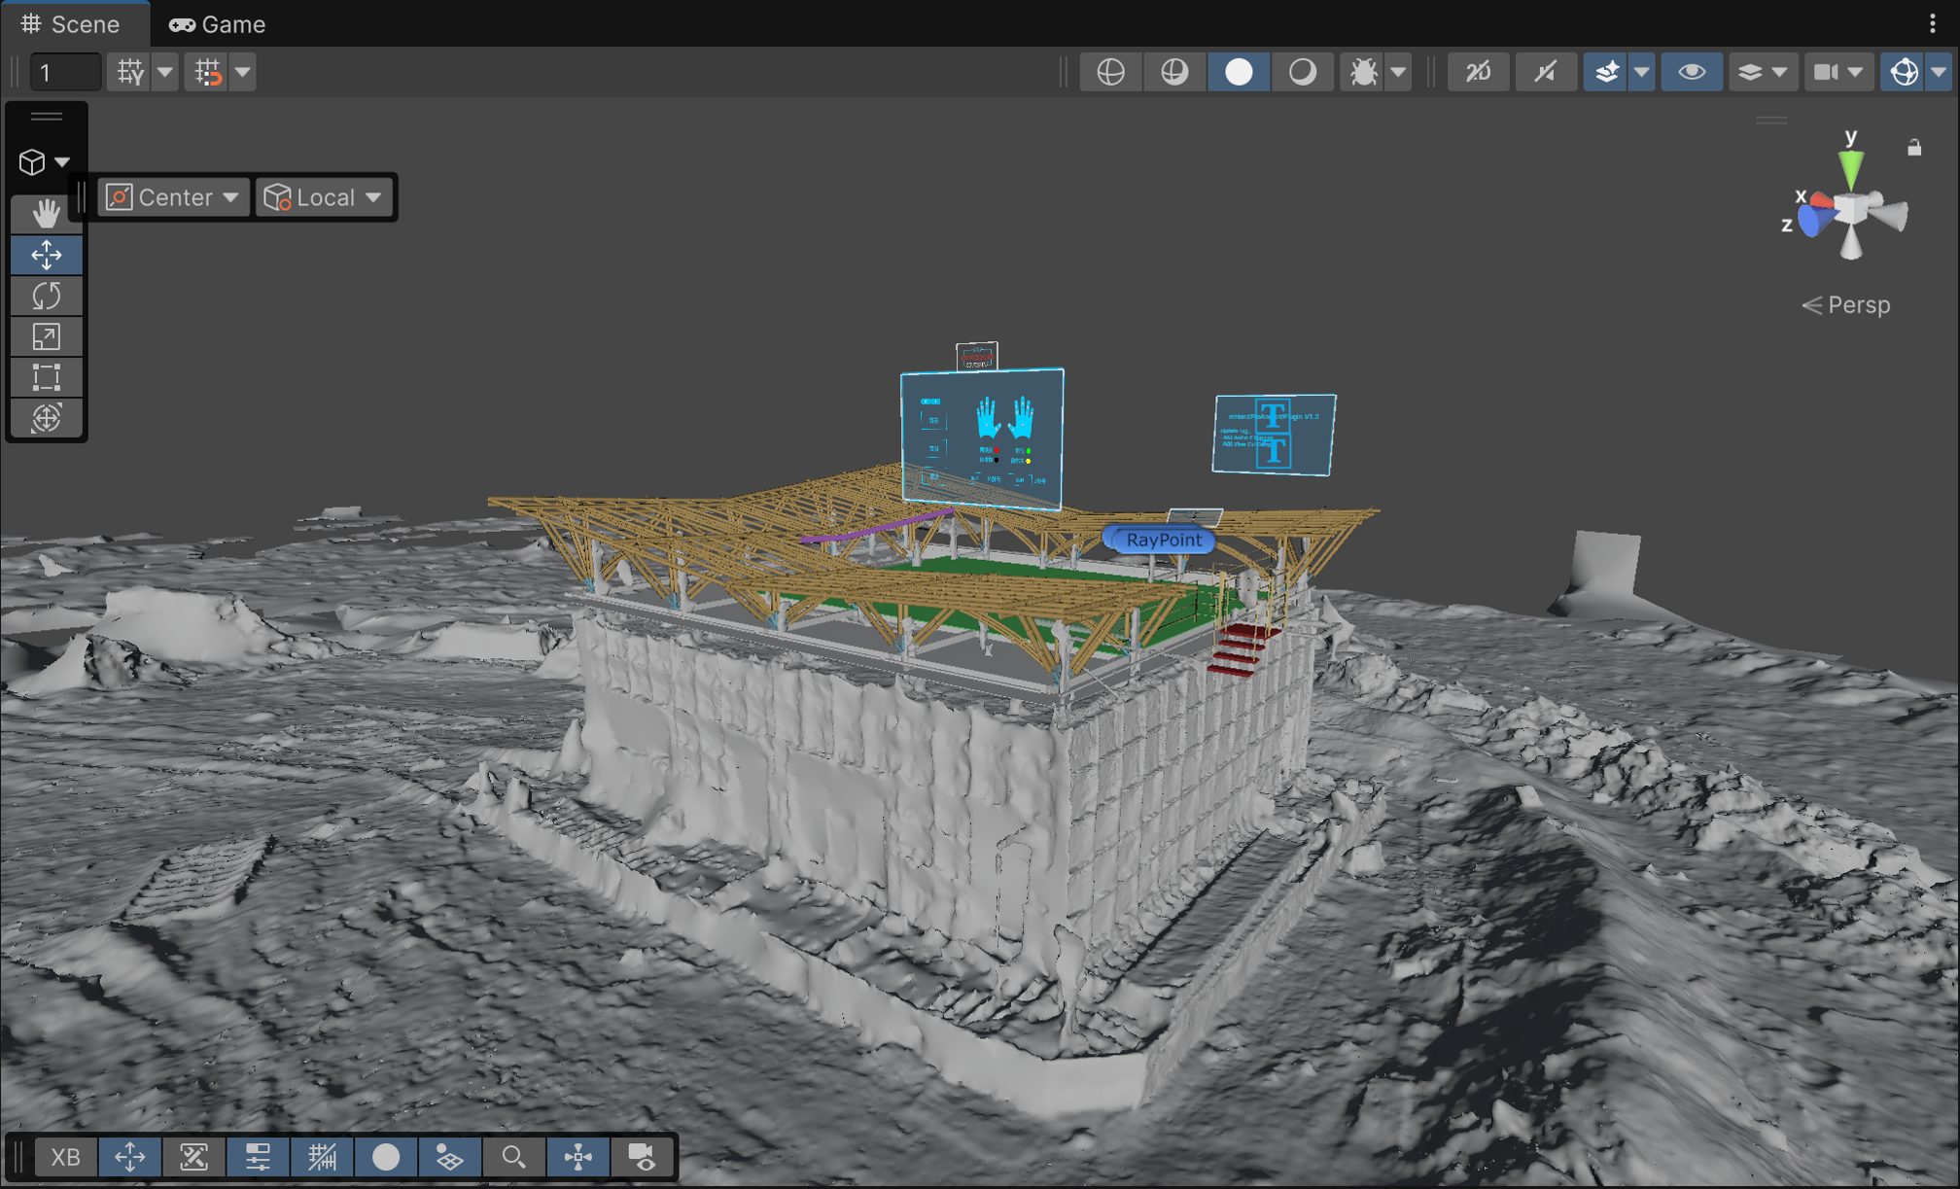Toggle grid snapping icon

pos(208,72)
